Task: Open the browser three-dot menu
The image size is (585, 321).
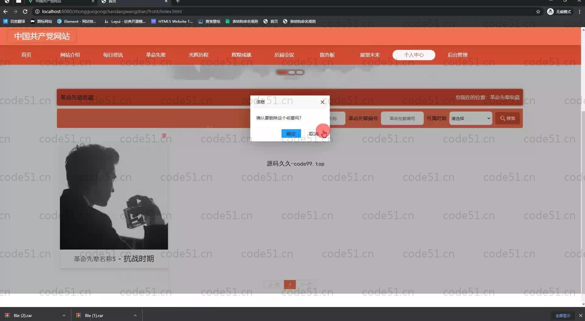Action: pyautogui.click(x=580, y=12)
